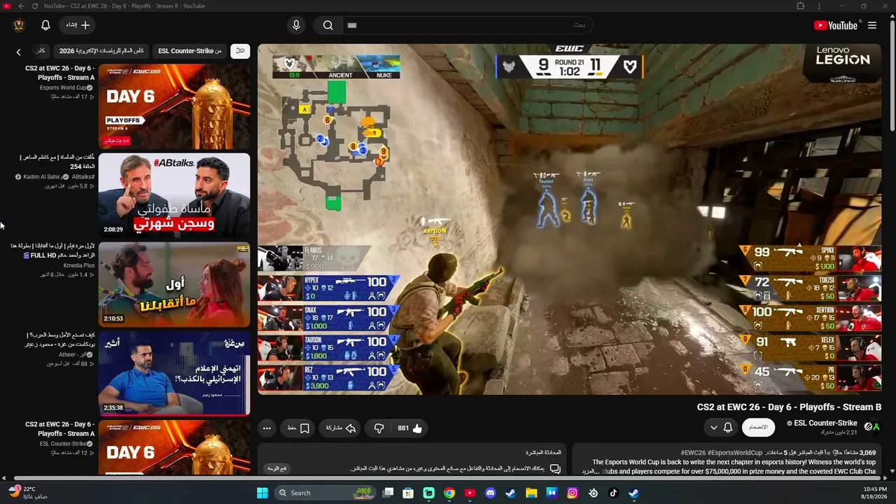Click the YouTube search input field
The height and width of the screenshot is (504, 896).
468,25
